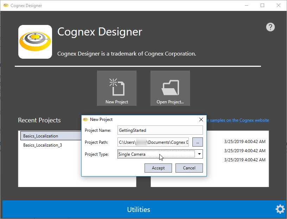Click the New Project dialog's small icon
The image size is (287, 219).
[85, 120]
